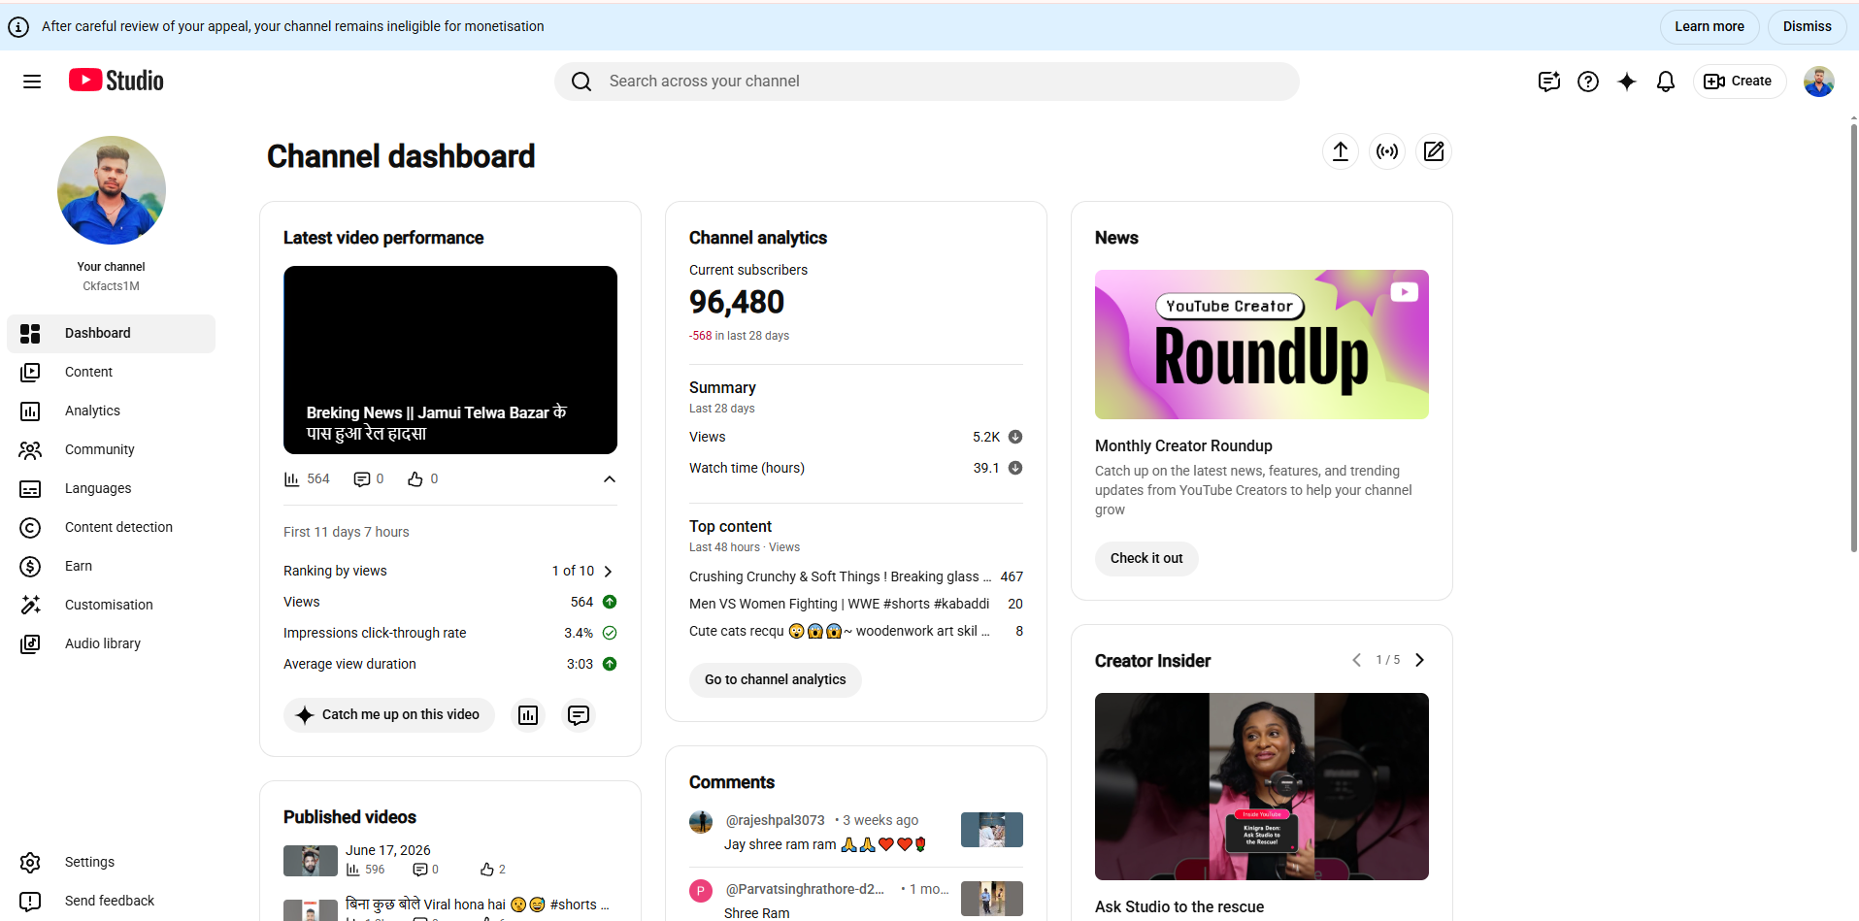Collapse the latest video performance details

point(610,479)
